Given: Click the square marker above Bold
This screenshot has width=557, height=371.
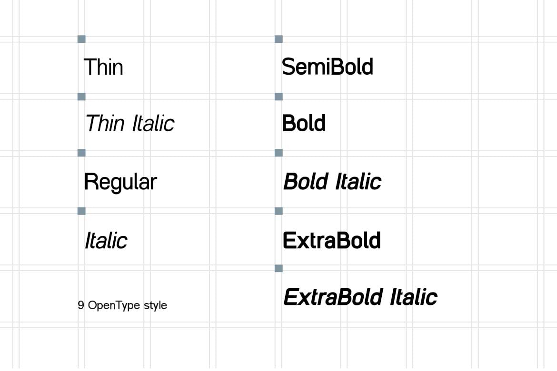Looking at the screenshot, I should 279,97.
